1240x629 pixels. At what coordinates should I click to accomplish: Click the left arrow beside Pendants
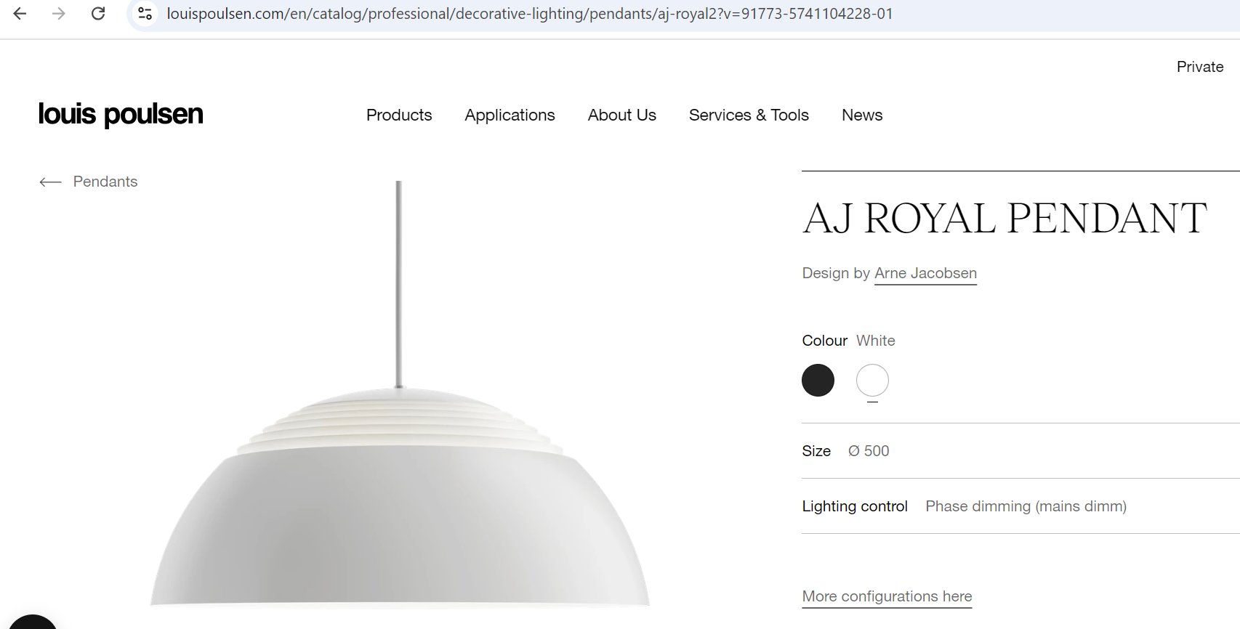[50, 182]
